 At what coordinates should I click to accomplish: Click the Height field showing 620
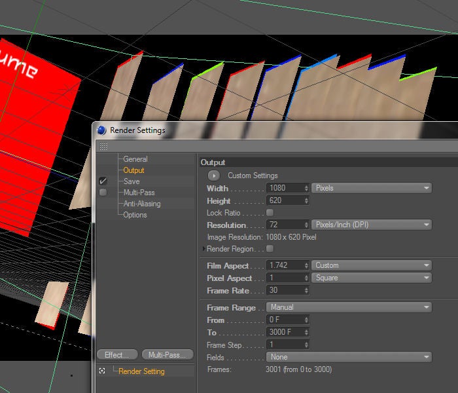tap(285, 200)
